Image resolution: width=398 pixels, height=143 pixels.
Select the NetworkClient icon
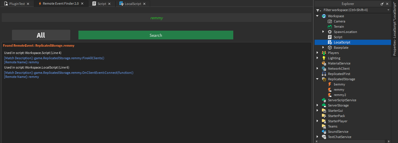pos(324,69)
